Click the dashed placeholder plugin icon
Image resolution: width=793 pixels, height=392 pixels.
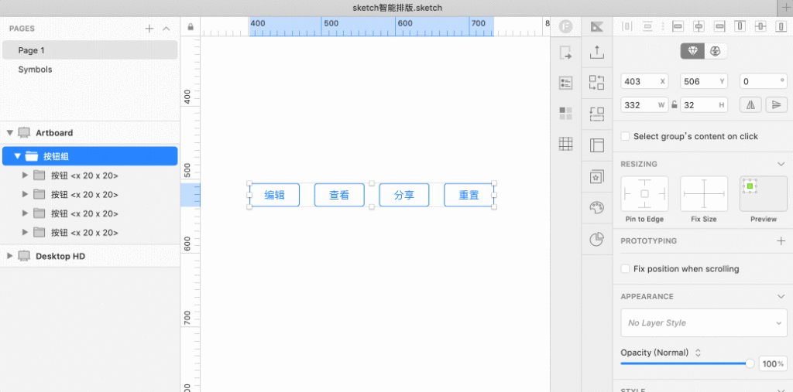[x=597, y=114]
